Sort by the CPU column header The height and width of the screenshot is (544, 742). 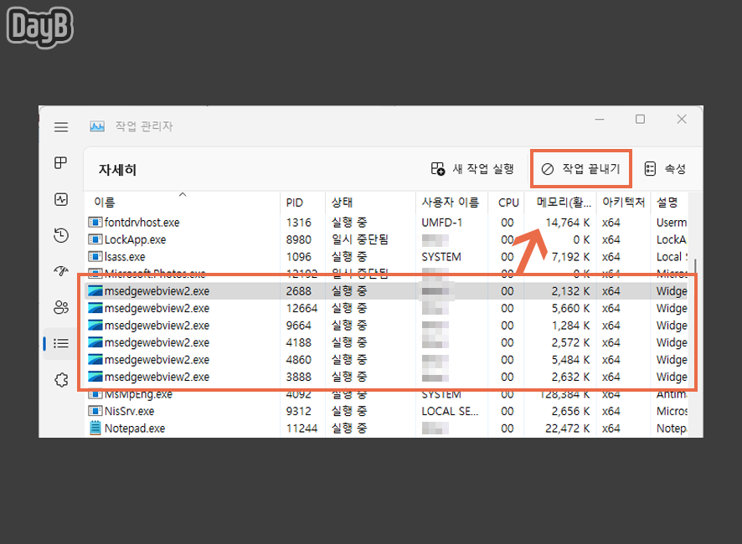508,202
